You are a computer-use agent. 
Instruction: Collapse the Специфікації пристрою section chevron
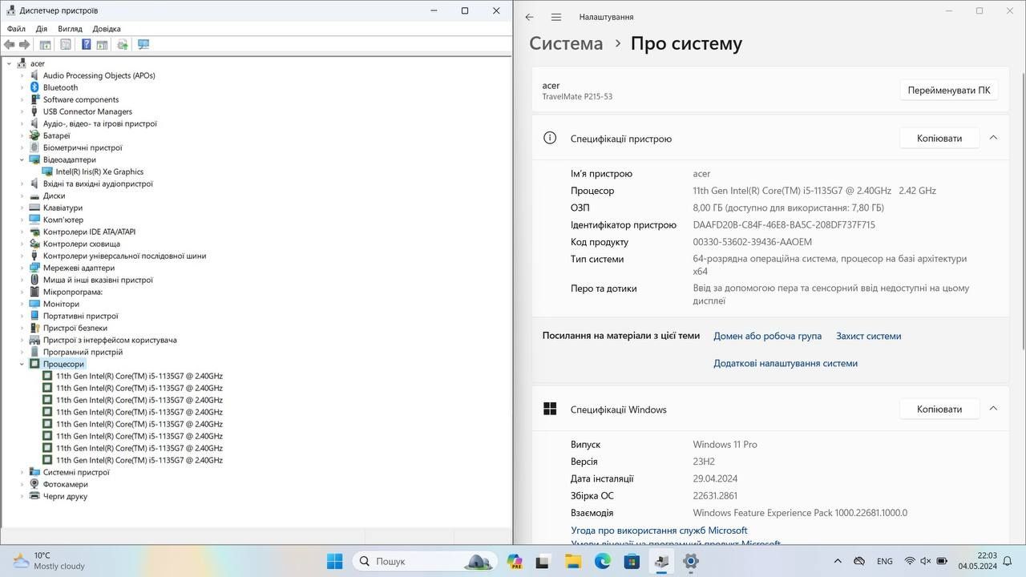click(993, 138)
